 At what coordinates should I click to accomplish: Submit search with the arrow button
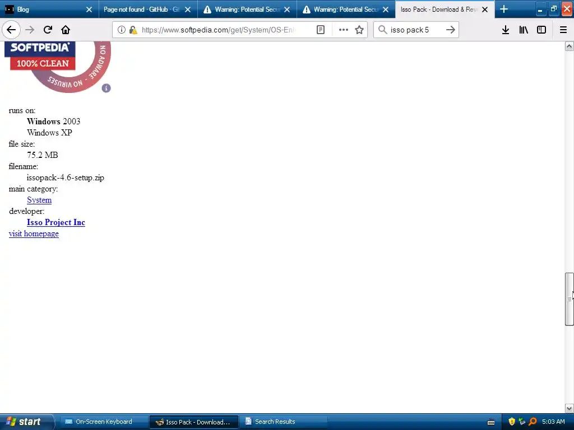pyautogui.click(x=451, y=30)
